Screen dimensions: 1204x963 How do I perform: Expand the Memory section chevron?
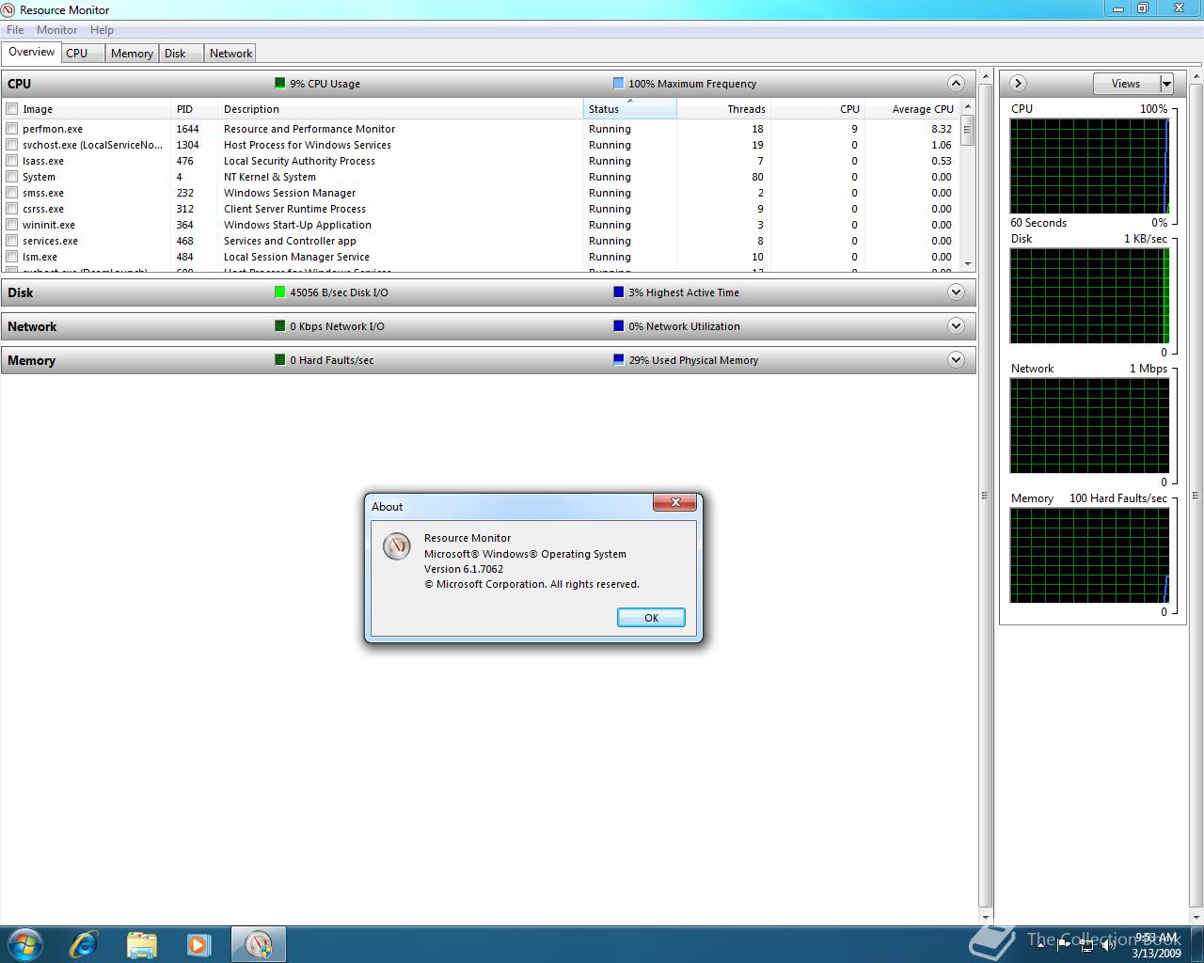pyautogui.click(x=956, y=359)
